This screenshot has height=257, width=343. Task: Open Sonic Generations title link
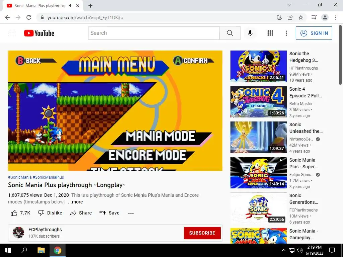pyautogui.click(x=303, y=199)
